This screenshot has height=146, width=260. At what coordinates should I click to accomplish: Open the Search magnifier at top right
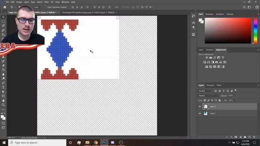pos(244,7)
